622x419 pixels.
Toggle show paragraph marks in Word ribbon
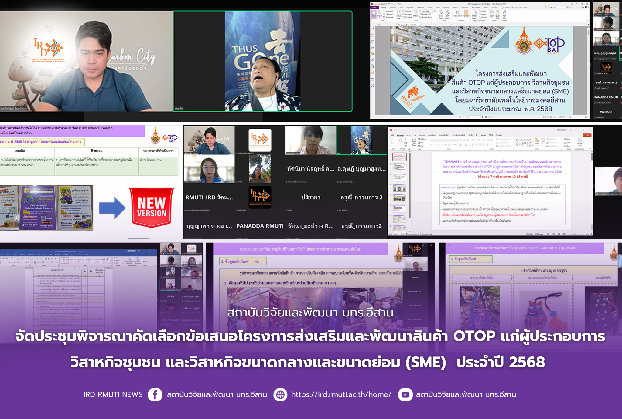(55, 259)
